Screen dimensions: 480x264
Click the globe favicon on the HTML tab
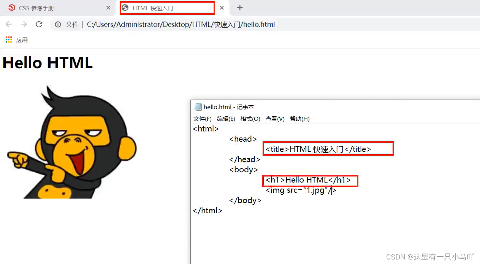(x=125, y=8)
